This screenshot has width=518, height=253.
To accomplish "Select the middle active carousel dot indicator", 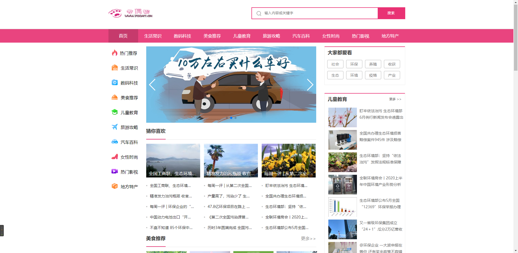I will coord(231,118).
